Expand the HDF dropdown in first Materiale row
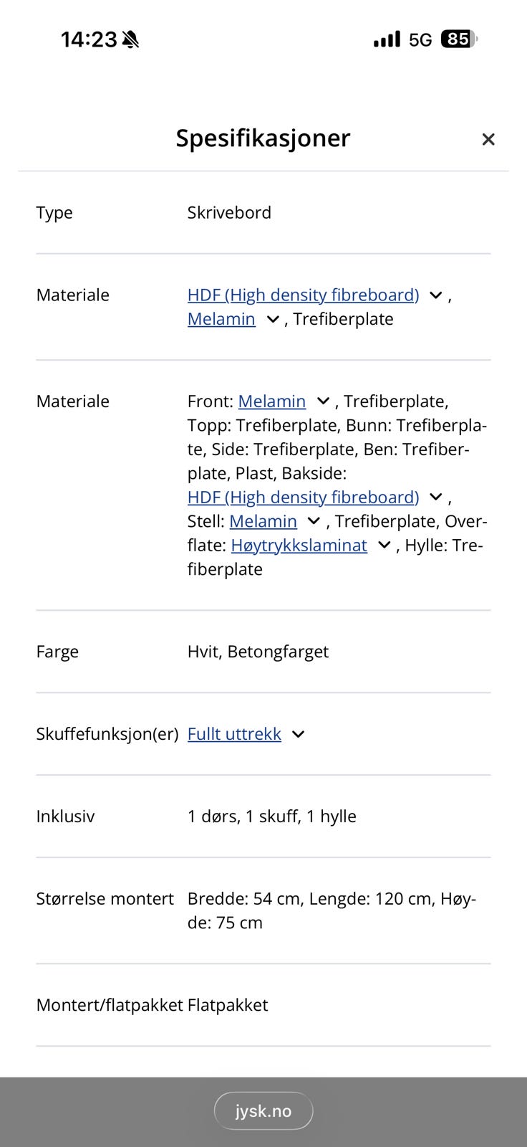 point(435,295)
